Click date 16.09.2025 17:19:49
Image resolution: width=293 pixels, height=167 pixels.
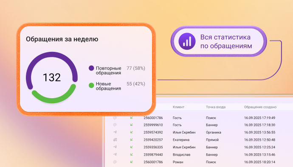click(x=259, y=118)
